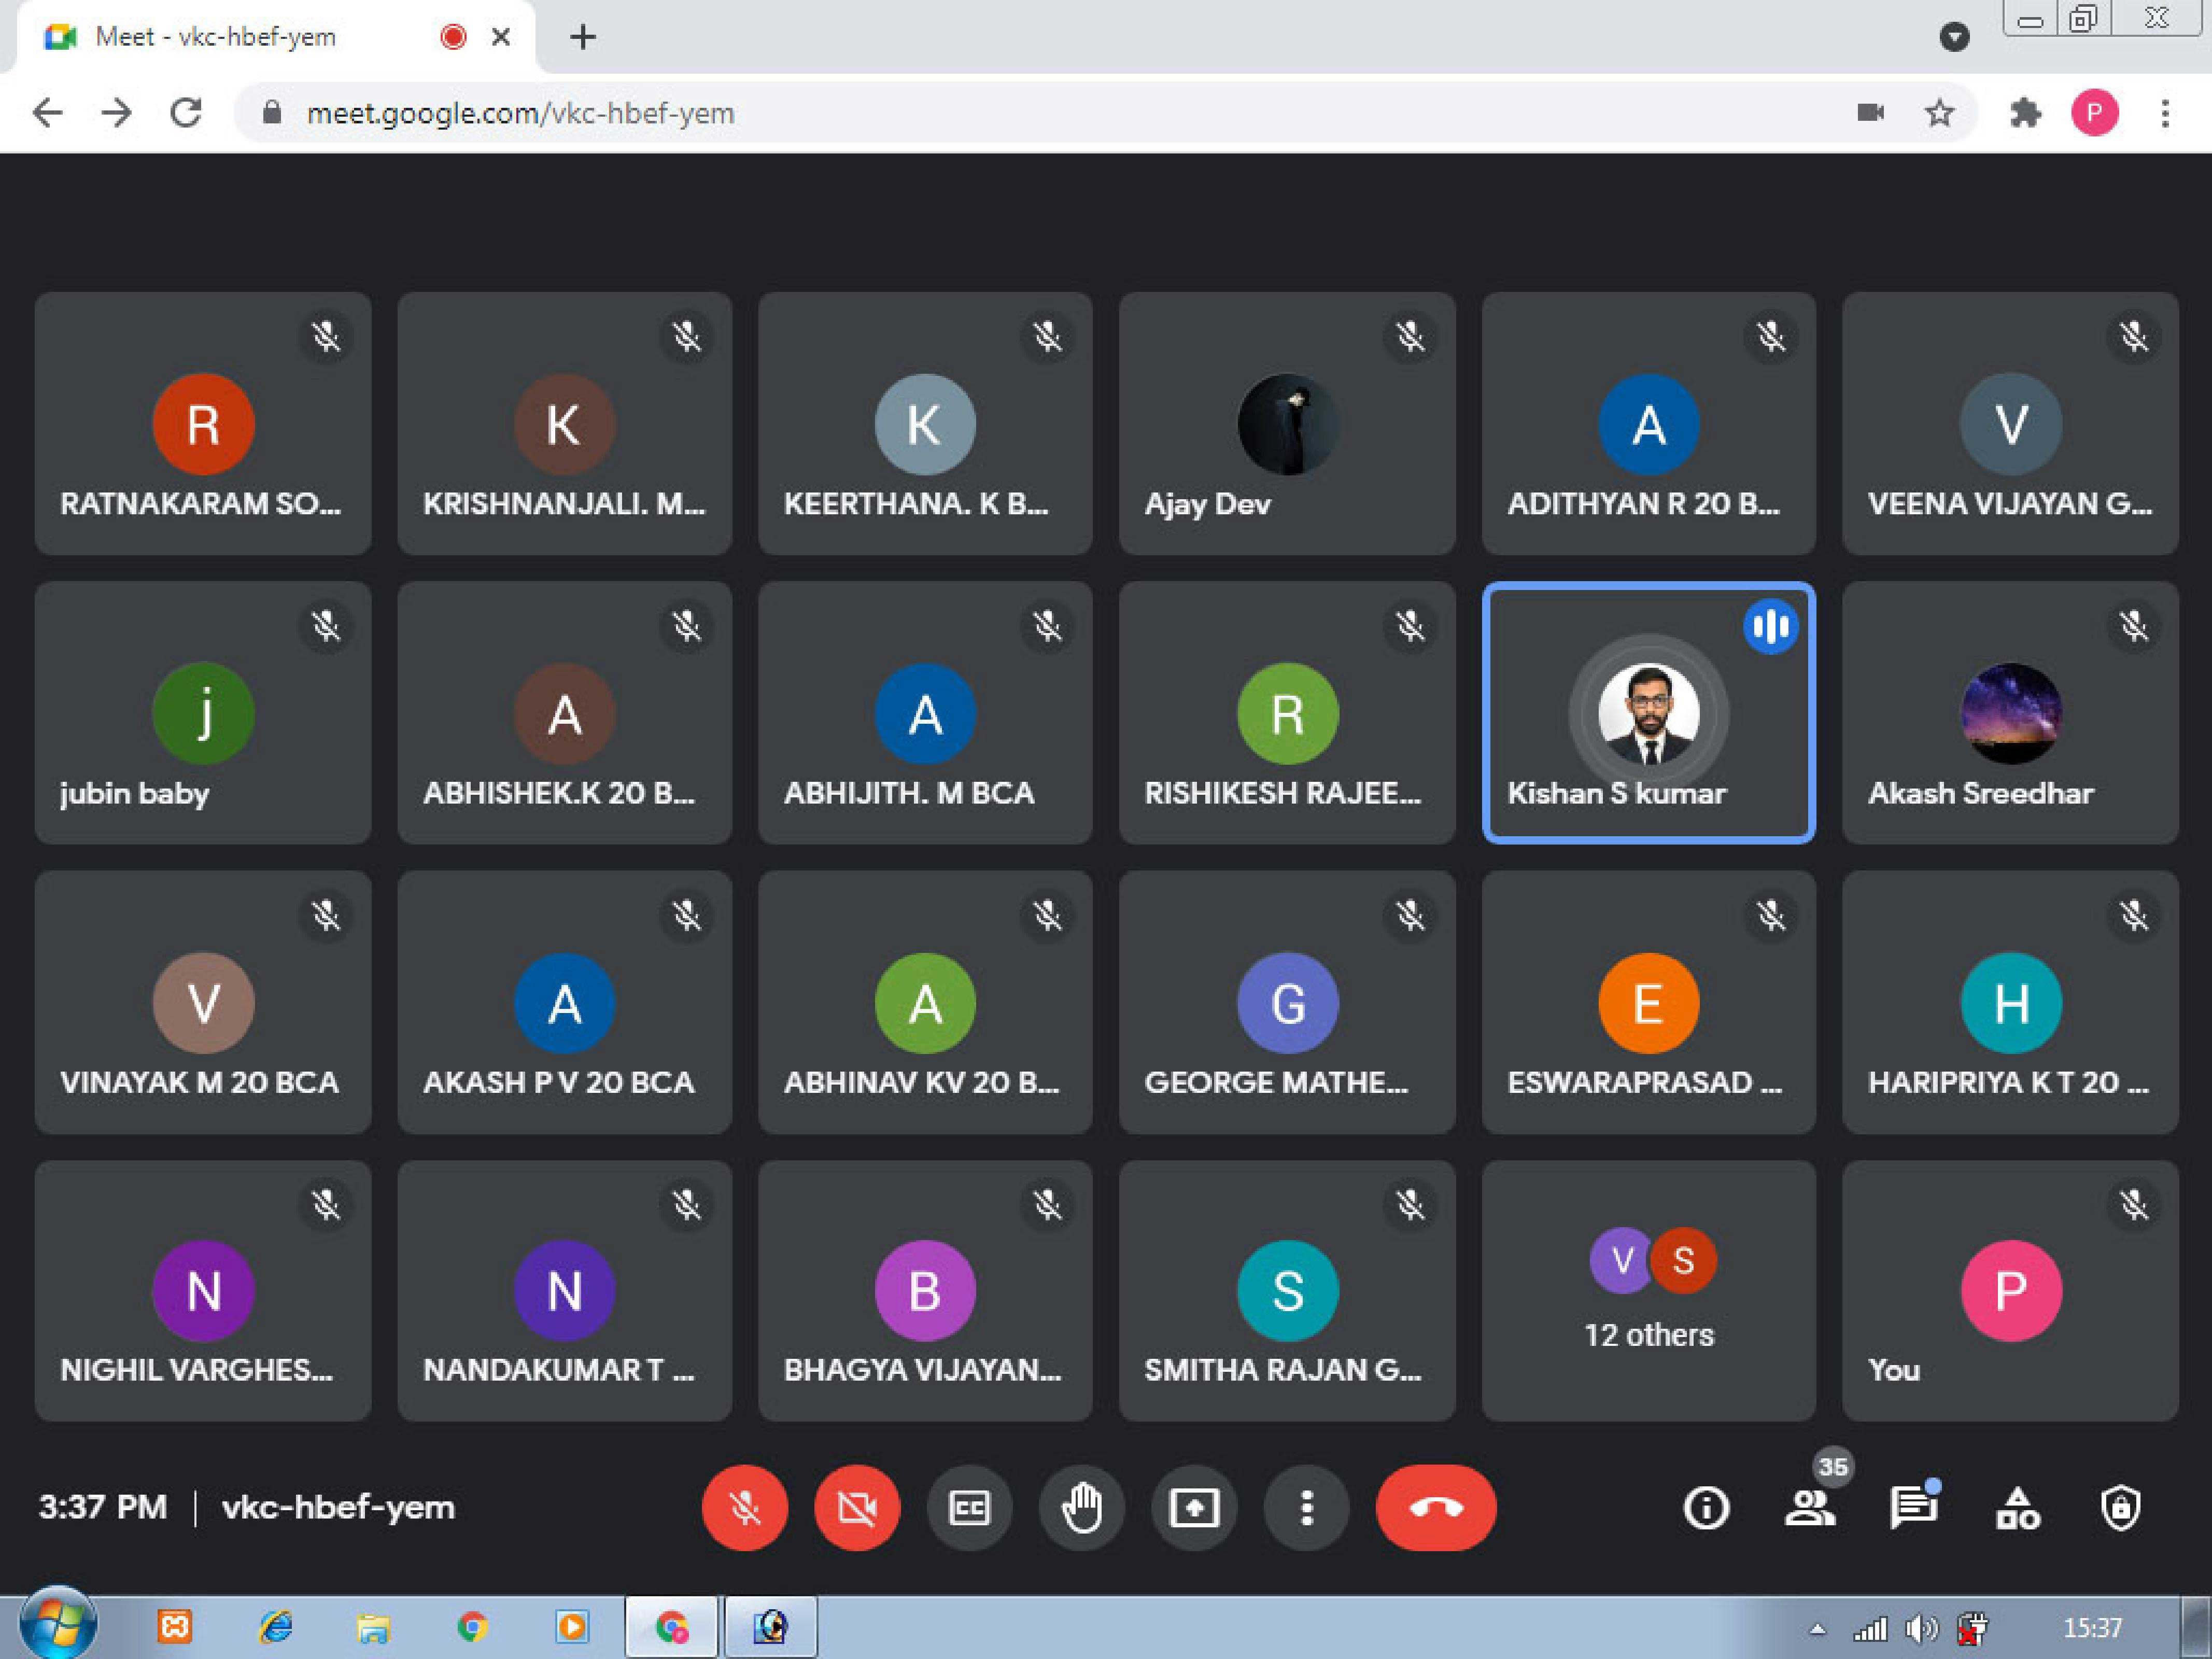2212x1659 pixels.
Task: Close the Meet browser tab
Action: click(x=501, y=37)
